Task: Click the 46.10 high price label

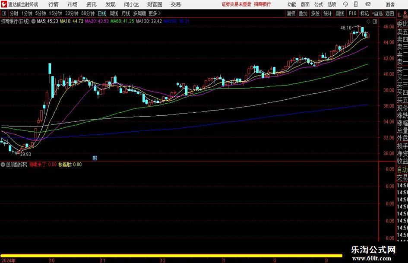Action: coord(346,28)
